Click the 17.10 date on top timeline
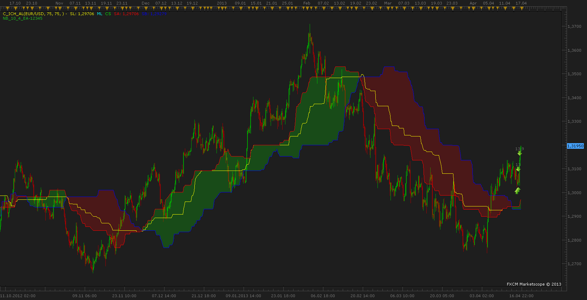587x300 pixels. click(x=15, y=3)
